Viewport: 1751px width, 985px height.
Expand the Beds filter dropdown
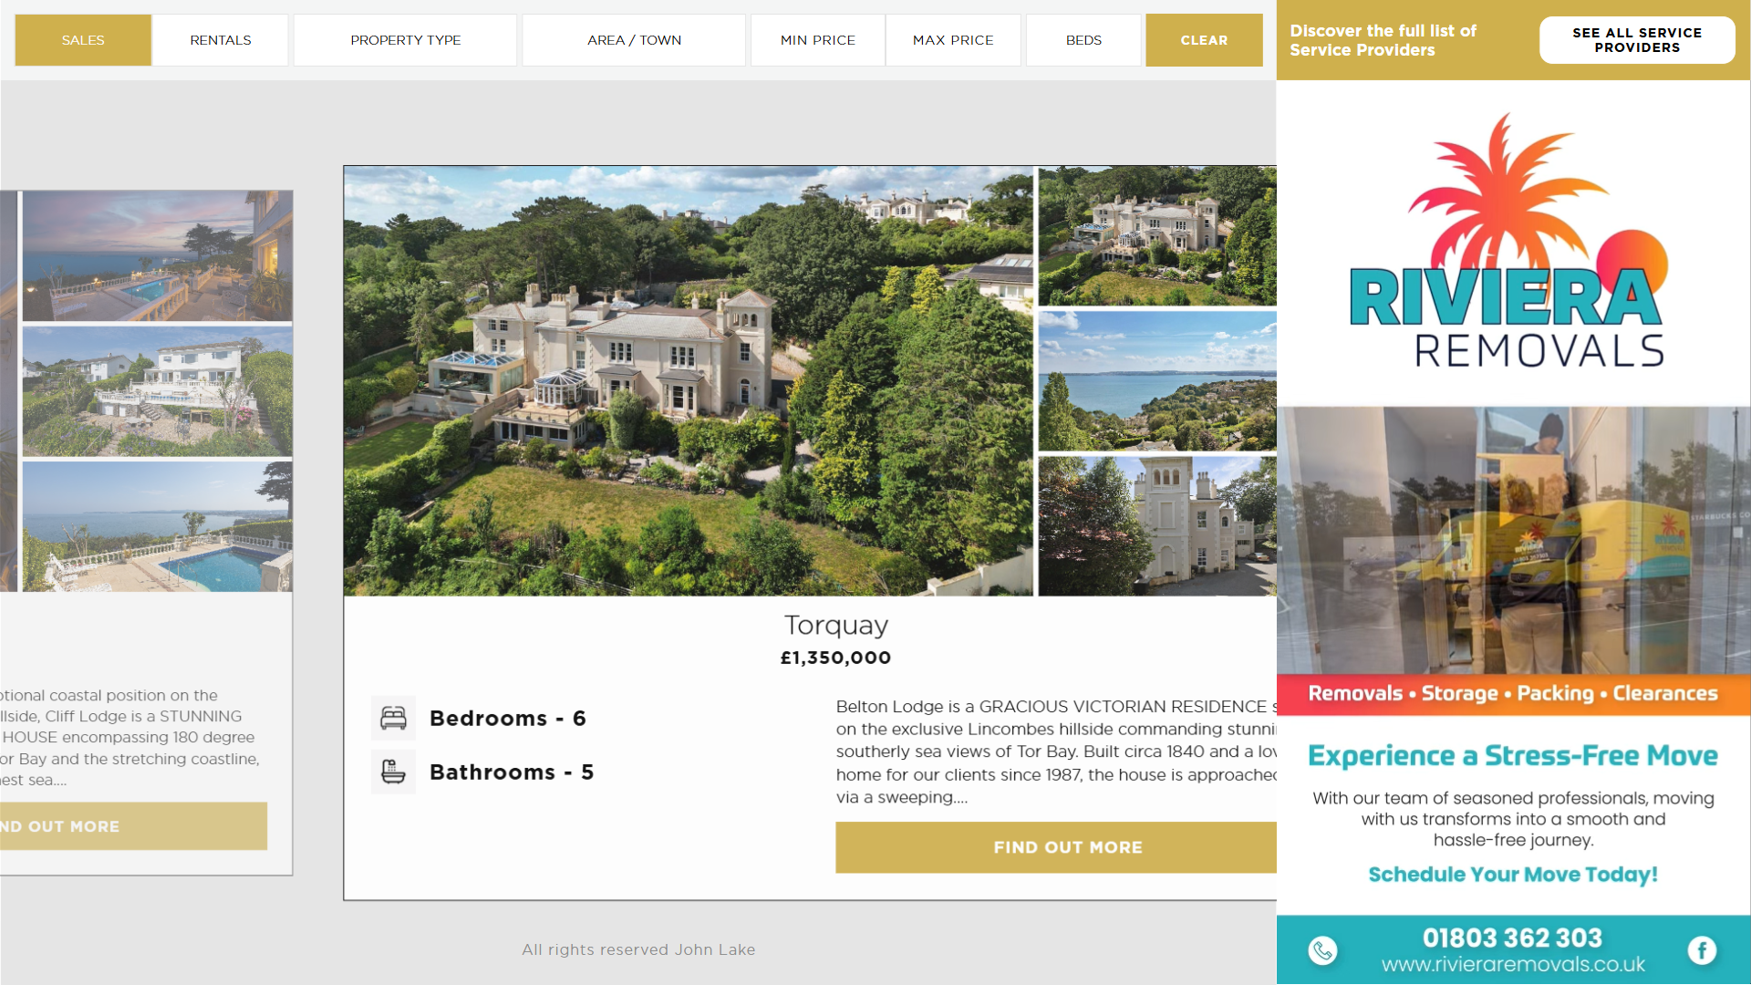(x=1083, y=40)
